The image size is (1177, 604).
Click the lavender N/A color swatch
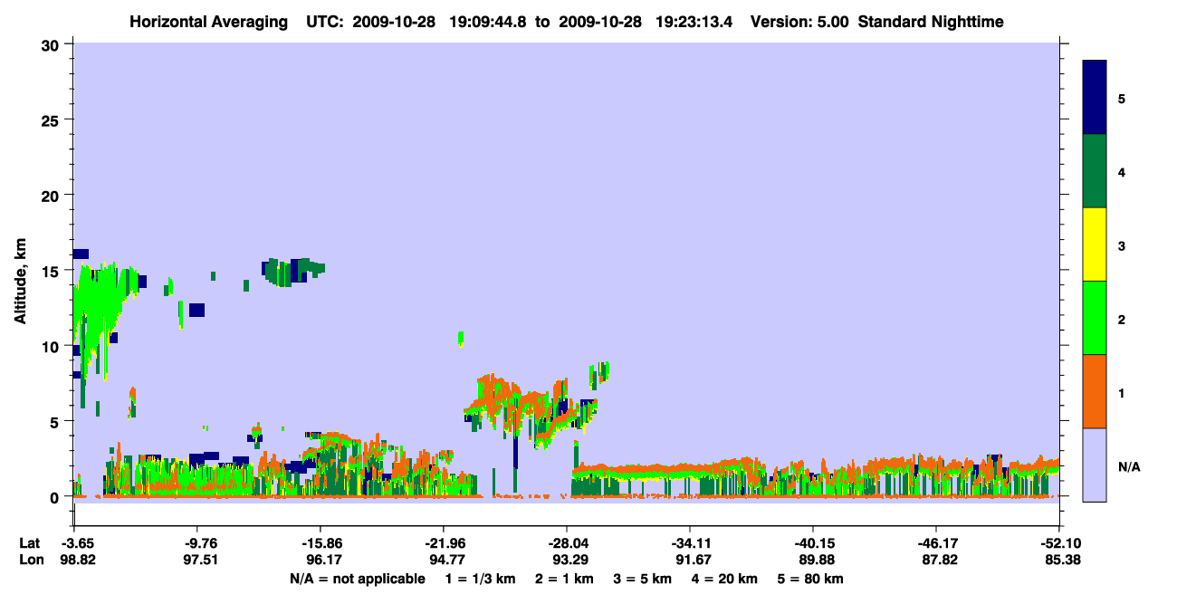click(1095, 465)
